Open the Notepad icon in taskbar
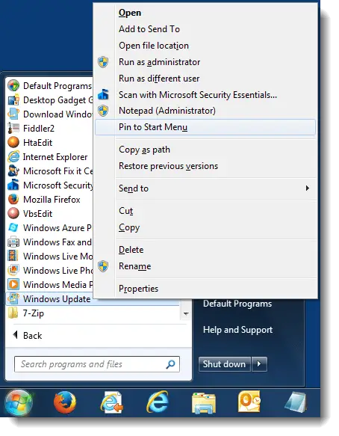 coord(296,402)
